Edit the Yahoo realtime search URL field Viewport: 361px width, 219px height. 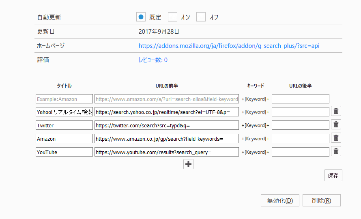tap(166, 112)
